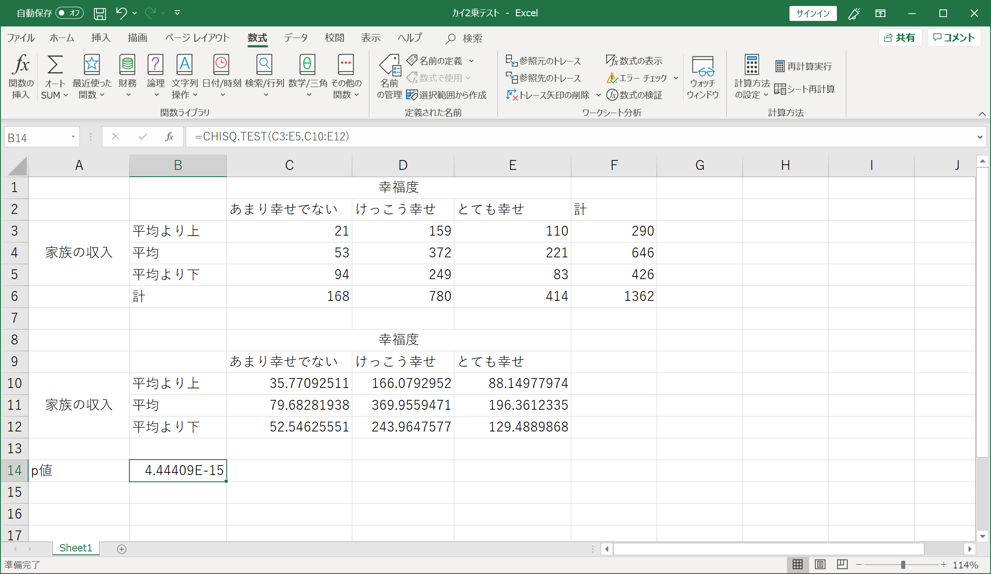Open the Undo history dropdown arrow
991x574 pixels.
(x=134, y=13)
